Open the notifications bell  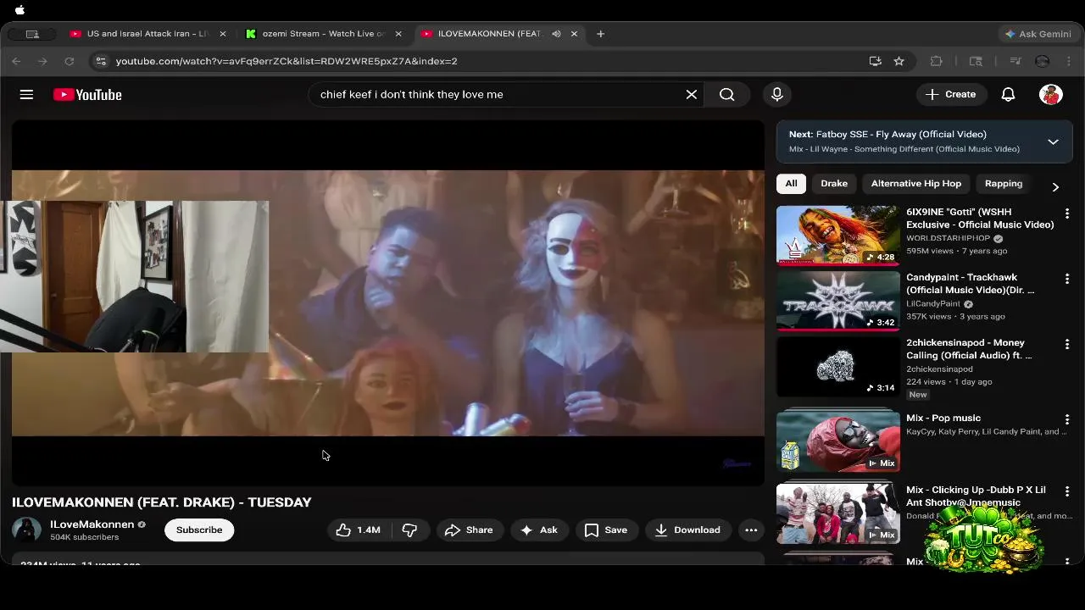(1008, 94)
